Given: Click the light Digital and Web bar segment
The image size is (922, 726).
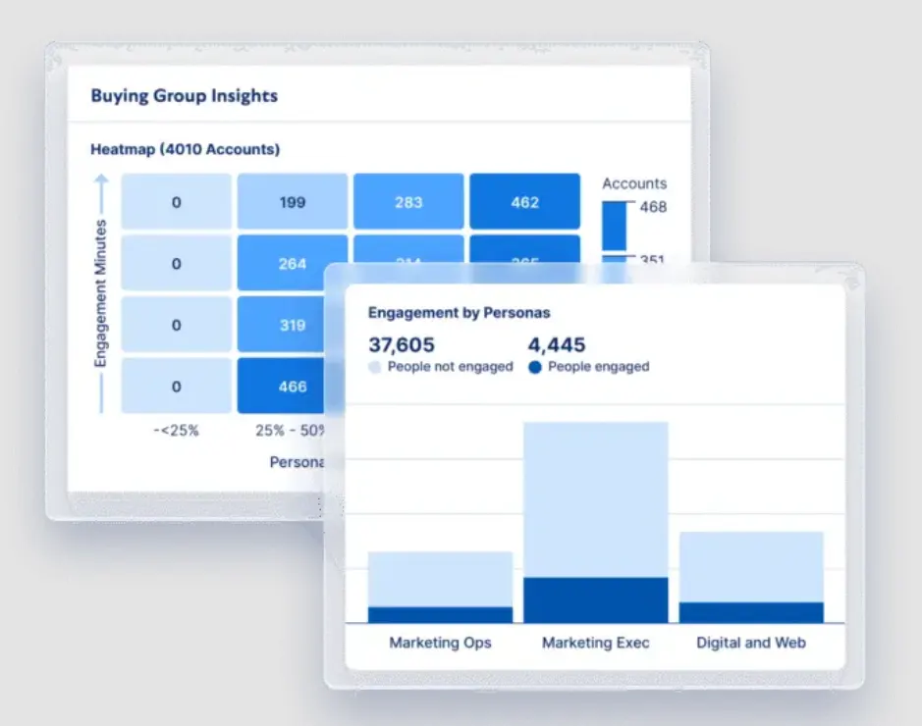Looking at the screenshot, I should [x=751, y=567].
